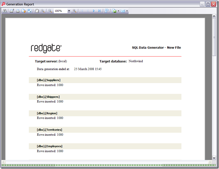Click the quick Print icon

click(x=18, y=11)
